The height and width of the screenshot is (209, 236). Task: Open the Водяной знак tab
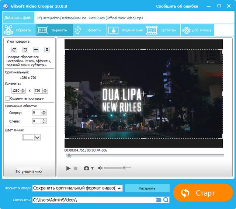click(x=126, y=30)
